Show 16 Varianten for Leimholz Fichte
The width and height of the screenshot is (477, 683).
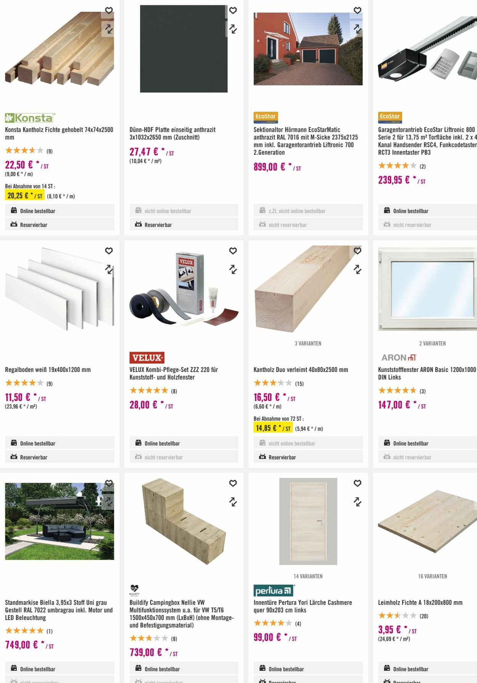432,576
